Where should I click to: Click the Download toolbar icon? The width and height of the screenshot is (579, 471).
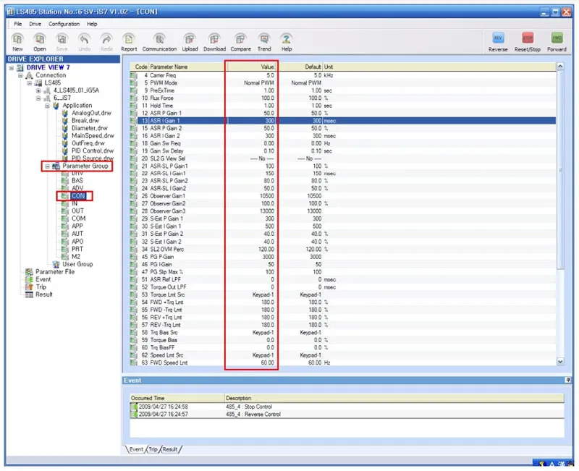tap(214, 41)
